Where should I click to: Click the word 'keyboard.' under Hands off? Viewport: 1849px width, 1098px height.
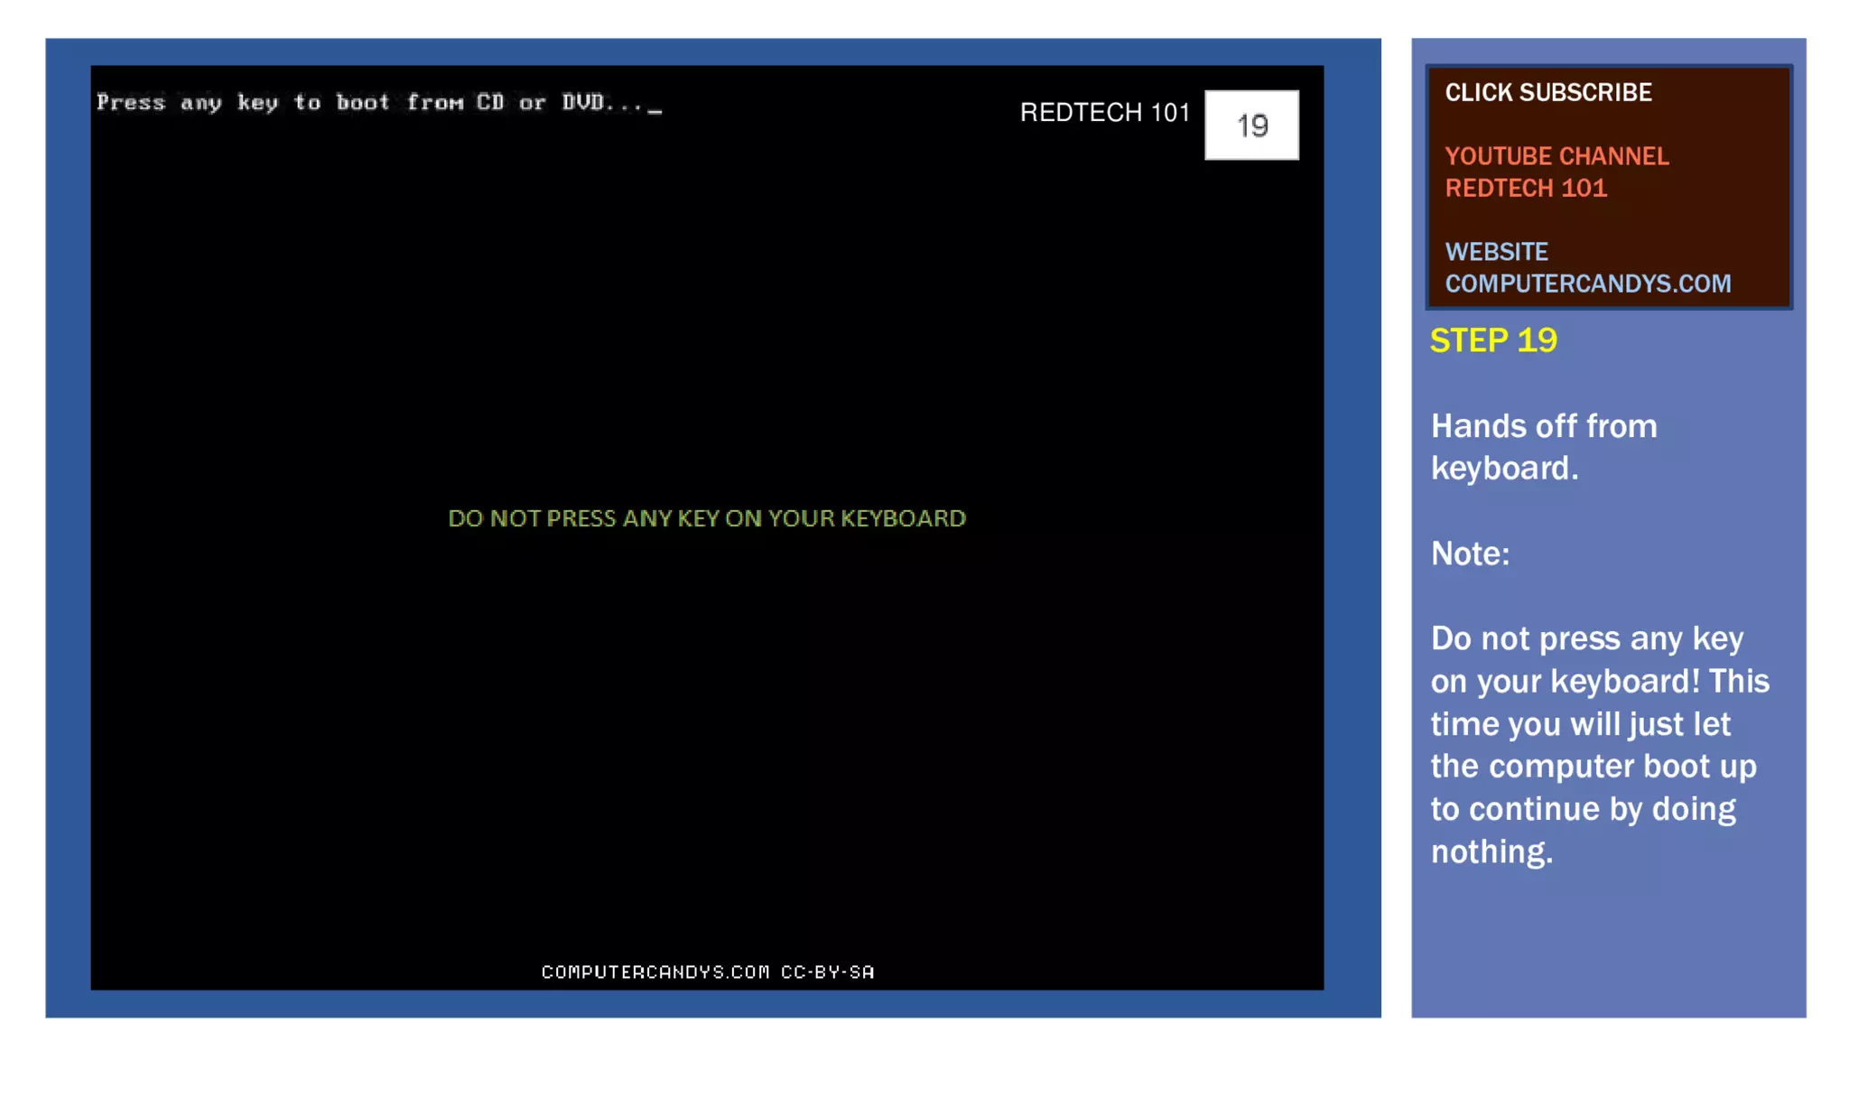[x=1504, y=469]
